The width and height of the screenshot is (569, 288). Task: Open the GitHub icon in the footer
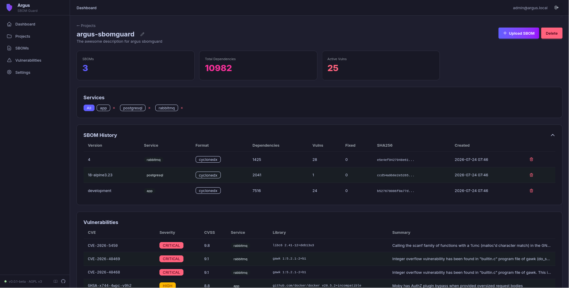pyautogui.click(x=63, y=281)
